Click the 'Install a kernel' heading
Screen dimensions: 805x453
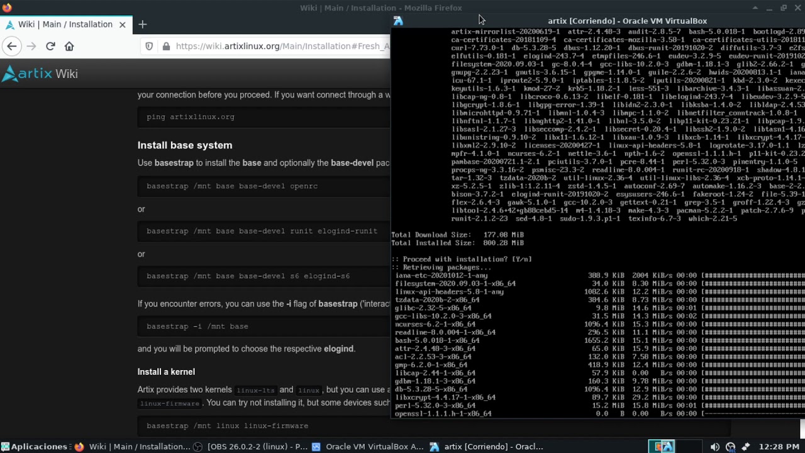tap(166, 372)
